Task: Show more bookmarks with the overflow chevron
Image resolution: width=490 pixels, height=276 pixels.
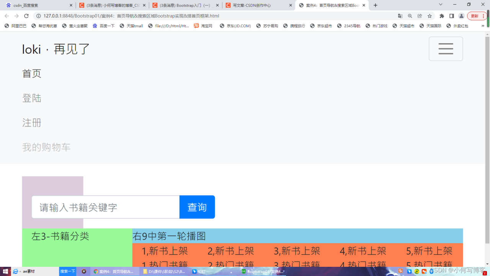Action: point(483,26)
